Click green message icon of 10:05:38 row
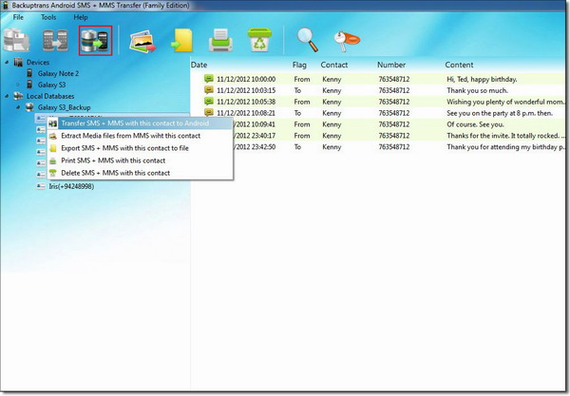The width and height of the screenshot is (570, 396). pyautogui.click(x=209, y=101)
